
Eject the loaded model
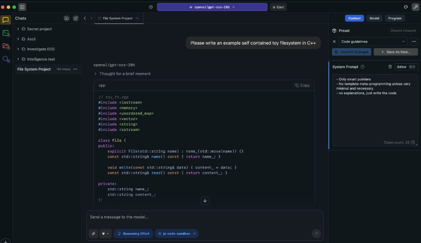[x=278, y=7]
